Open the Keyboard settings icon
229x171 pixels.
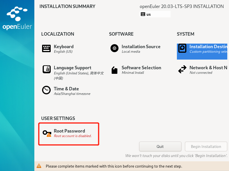click(46, 48)
